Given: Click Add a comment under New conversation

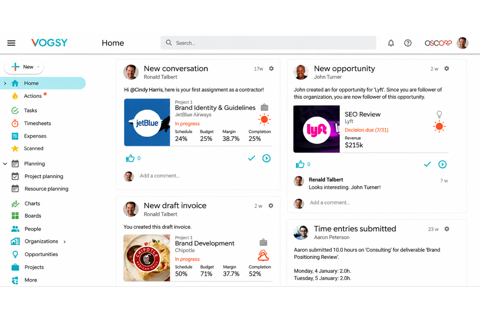Looking at the screenshot, I should click(160, 176).
